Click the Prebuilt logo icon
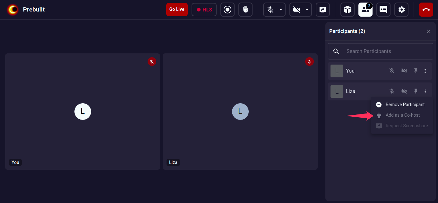This screenshot has width=438, height=203. pos(13,10)
